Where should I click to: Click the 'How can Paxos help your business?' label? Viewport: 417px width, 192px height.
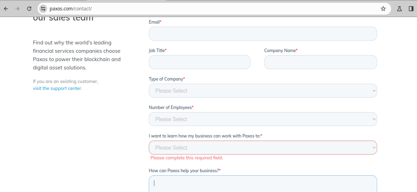point(185,170)
